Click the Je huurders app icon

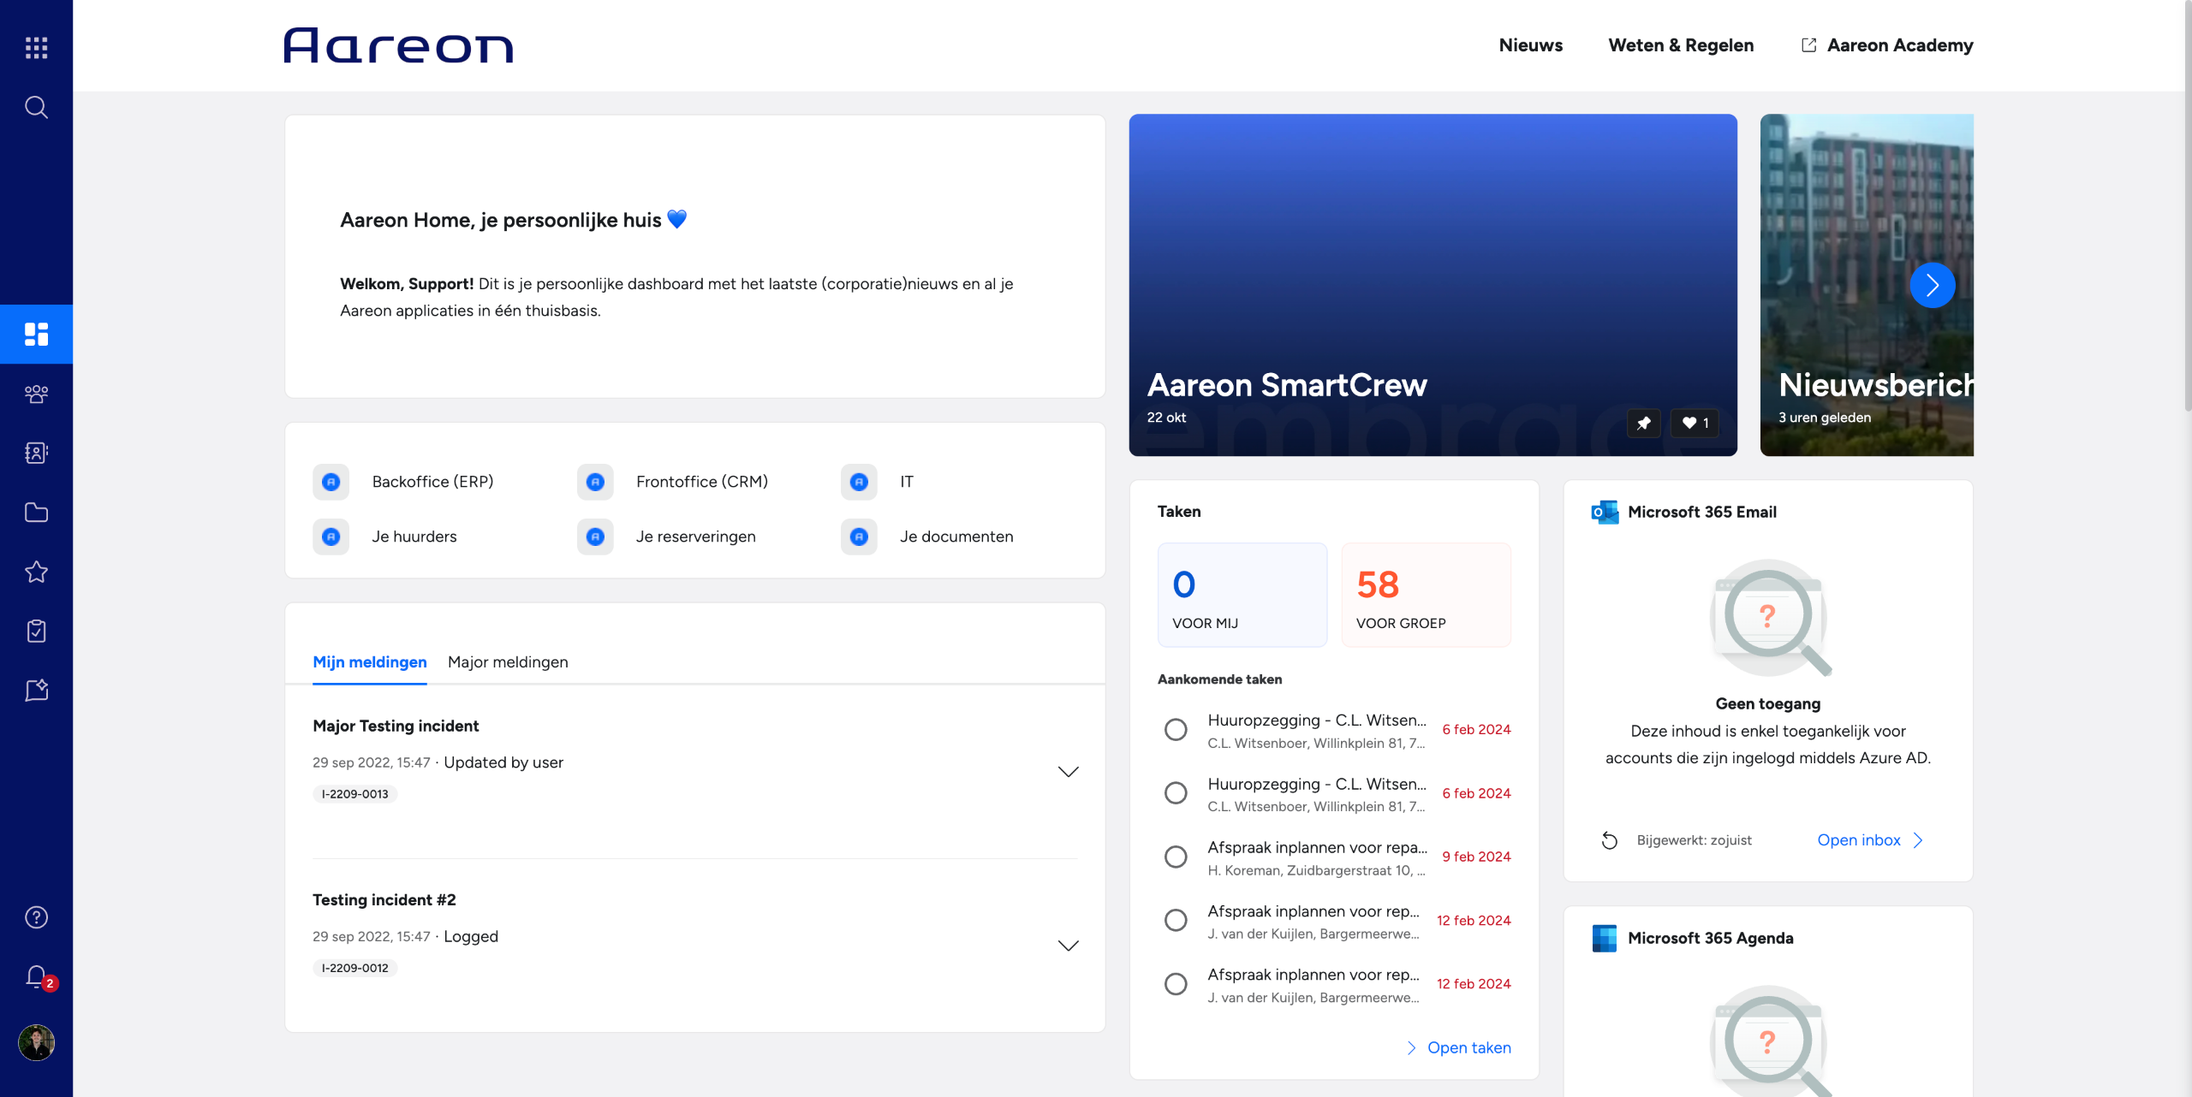[331, 537]
